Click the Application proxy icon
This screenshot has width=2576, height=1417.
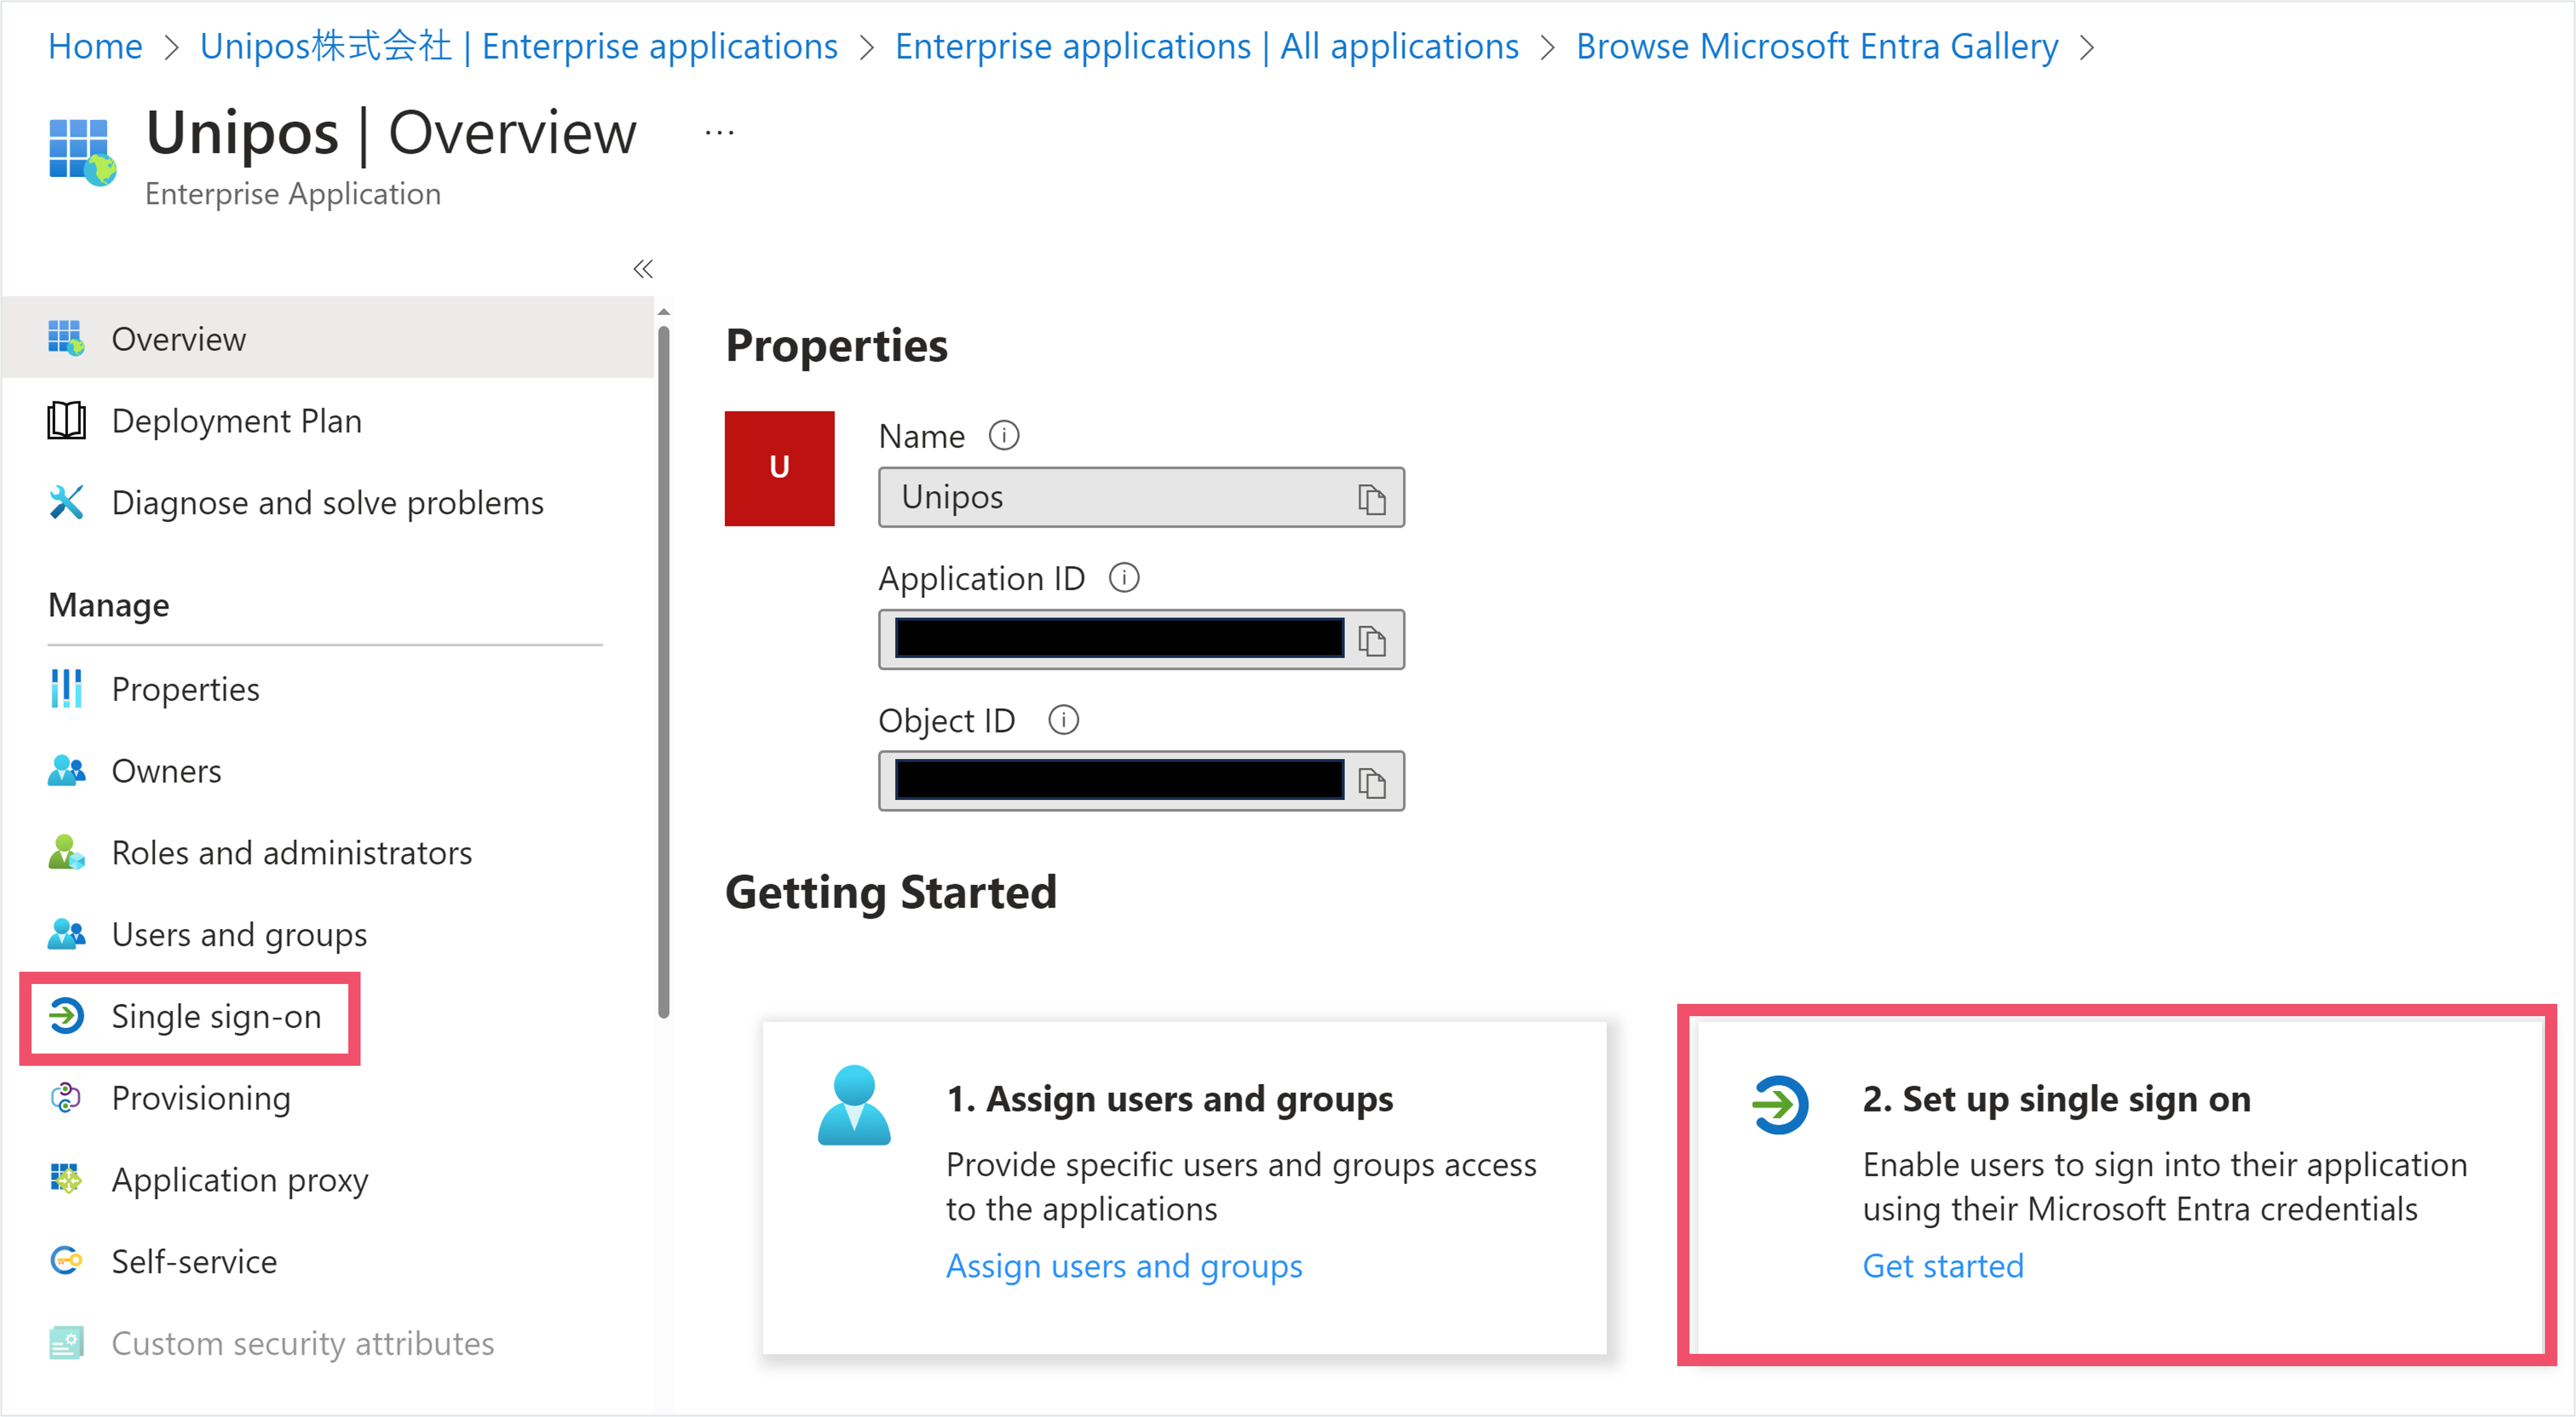tap(66, 1179)
